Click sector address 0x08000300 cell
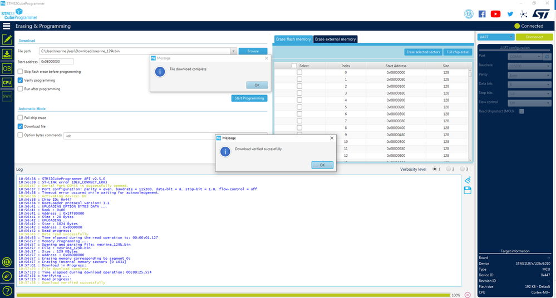 [x=396, y=114]
